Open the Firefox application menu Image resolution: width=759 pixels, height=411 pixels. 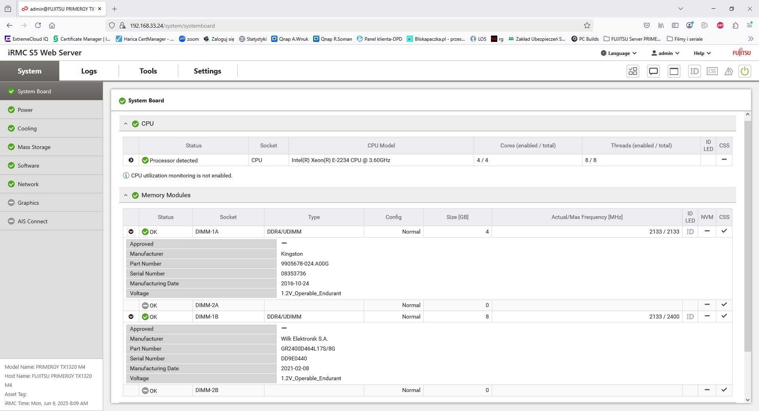750,25
